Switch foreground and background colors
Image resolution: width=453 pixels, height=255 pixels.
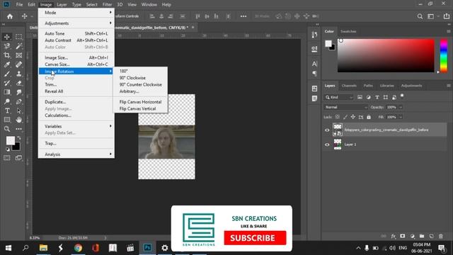[19, 137]
